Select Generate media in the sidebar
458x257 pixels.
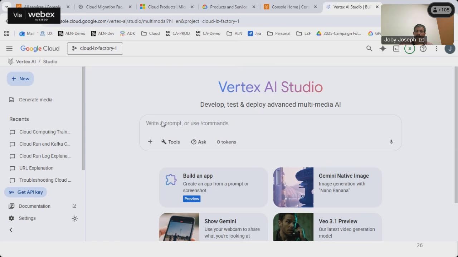pos(31,100)
